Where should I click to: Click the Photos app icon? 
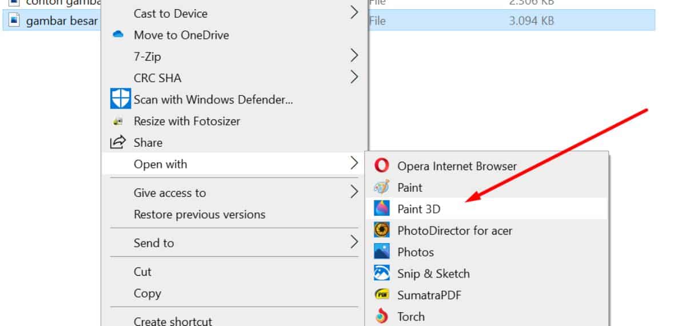pyautogui.click(x=381, y=252)
